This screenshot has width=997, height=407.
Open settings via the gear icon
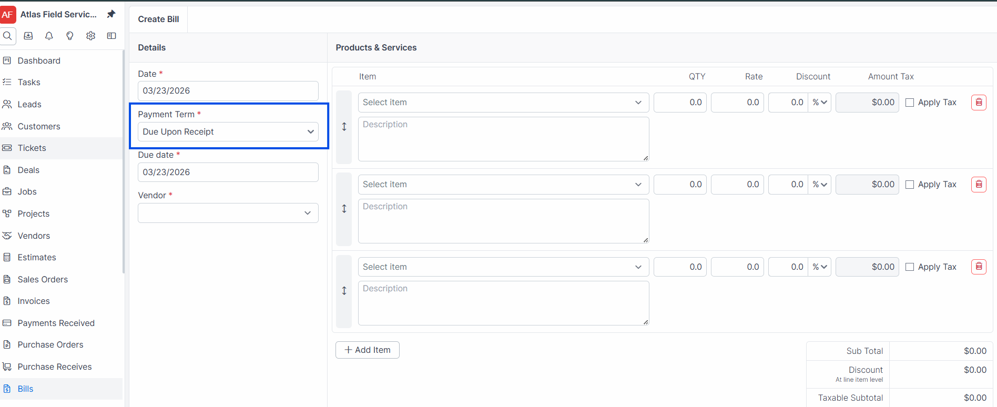91,36
